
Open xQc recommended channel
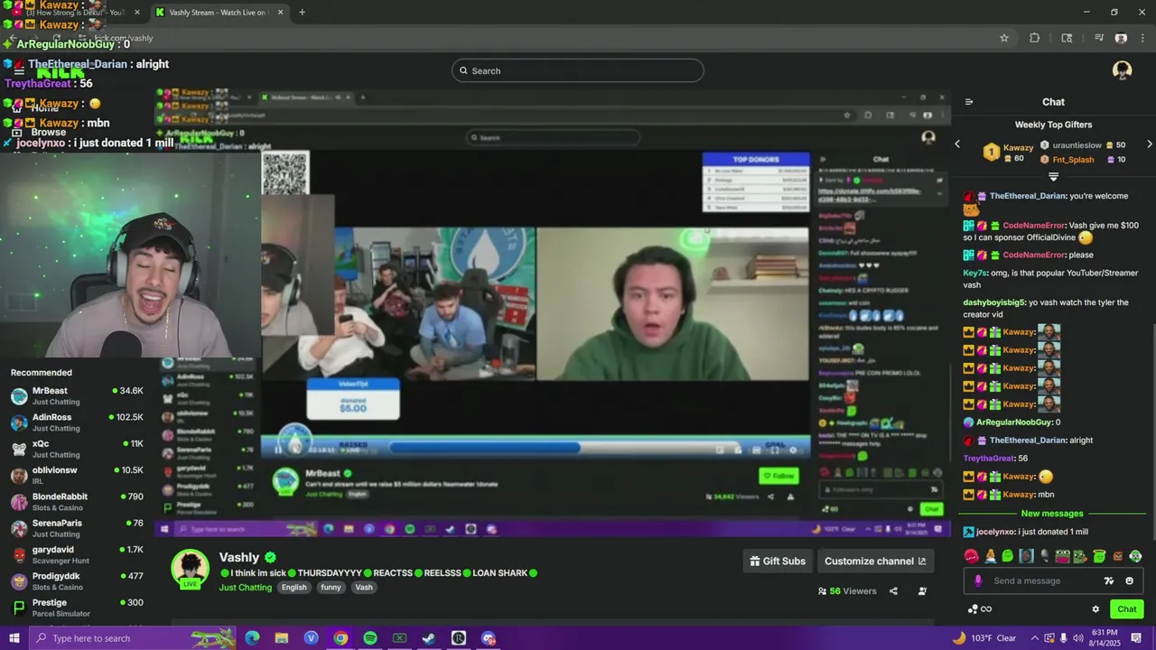[x=77, y=449]
